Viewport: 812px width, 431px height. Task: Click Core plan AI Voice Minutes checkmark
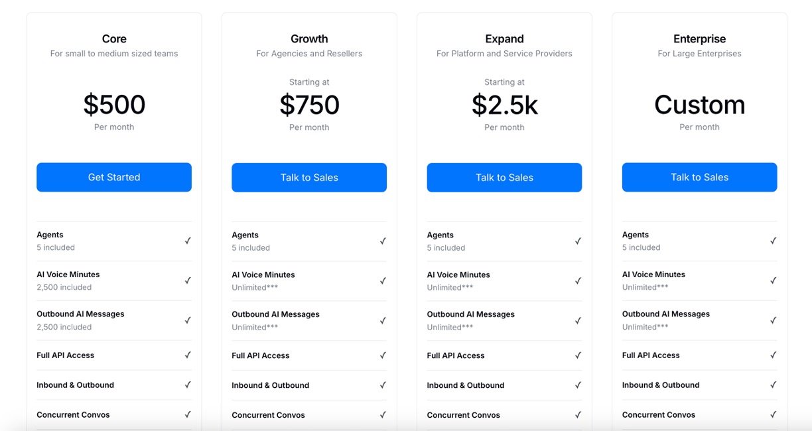coord(188,280)
